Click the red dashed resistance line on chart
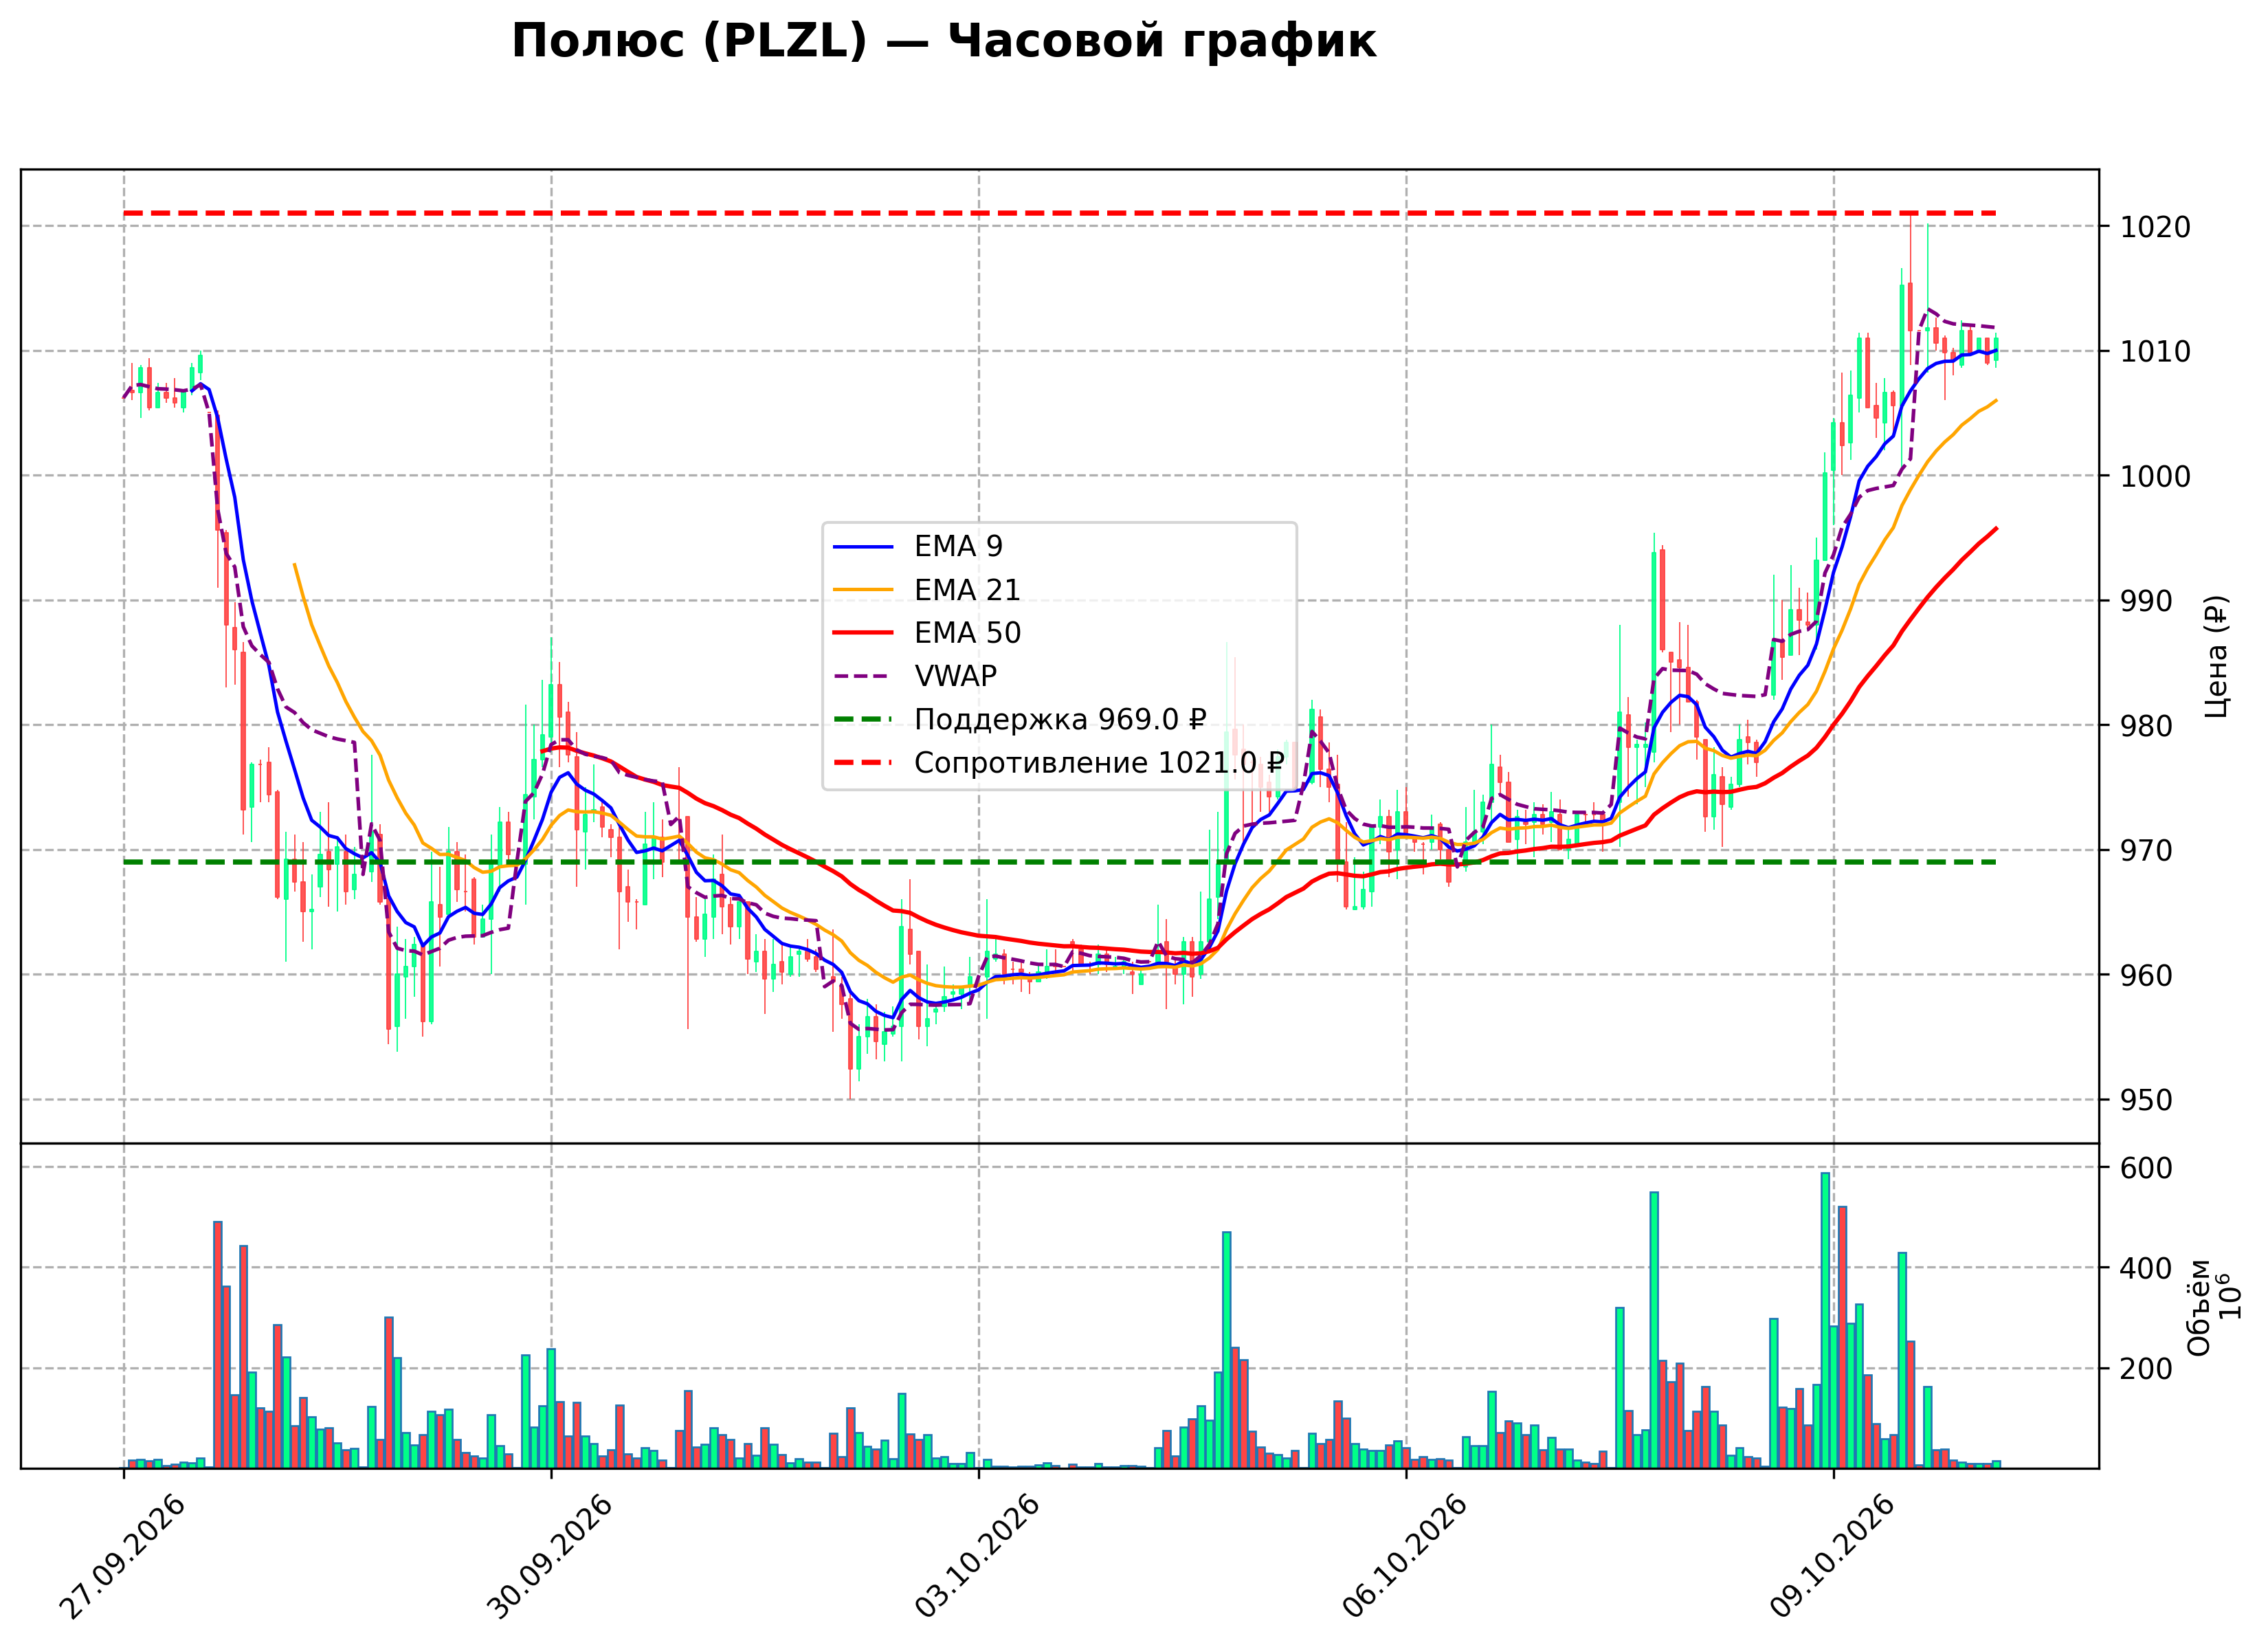Screen dimensions: 2268x1645 tap(1060, 213)
